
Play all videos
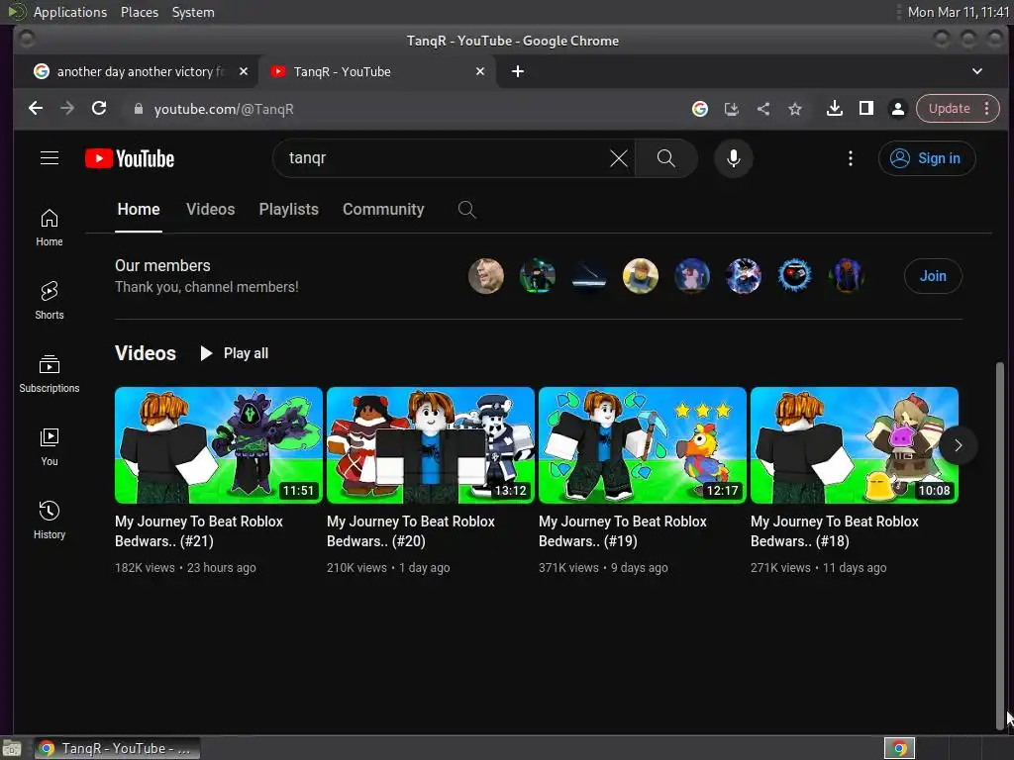pos(234,353)
